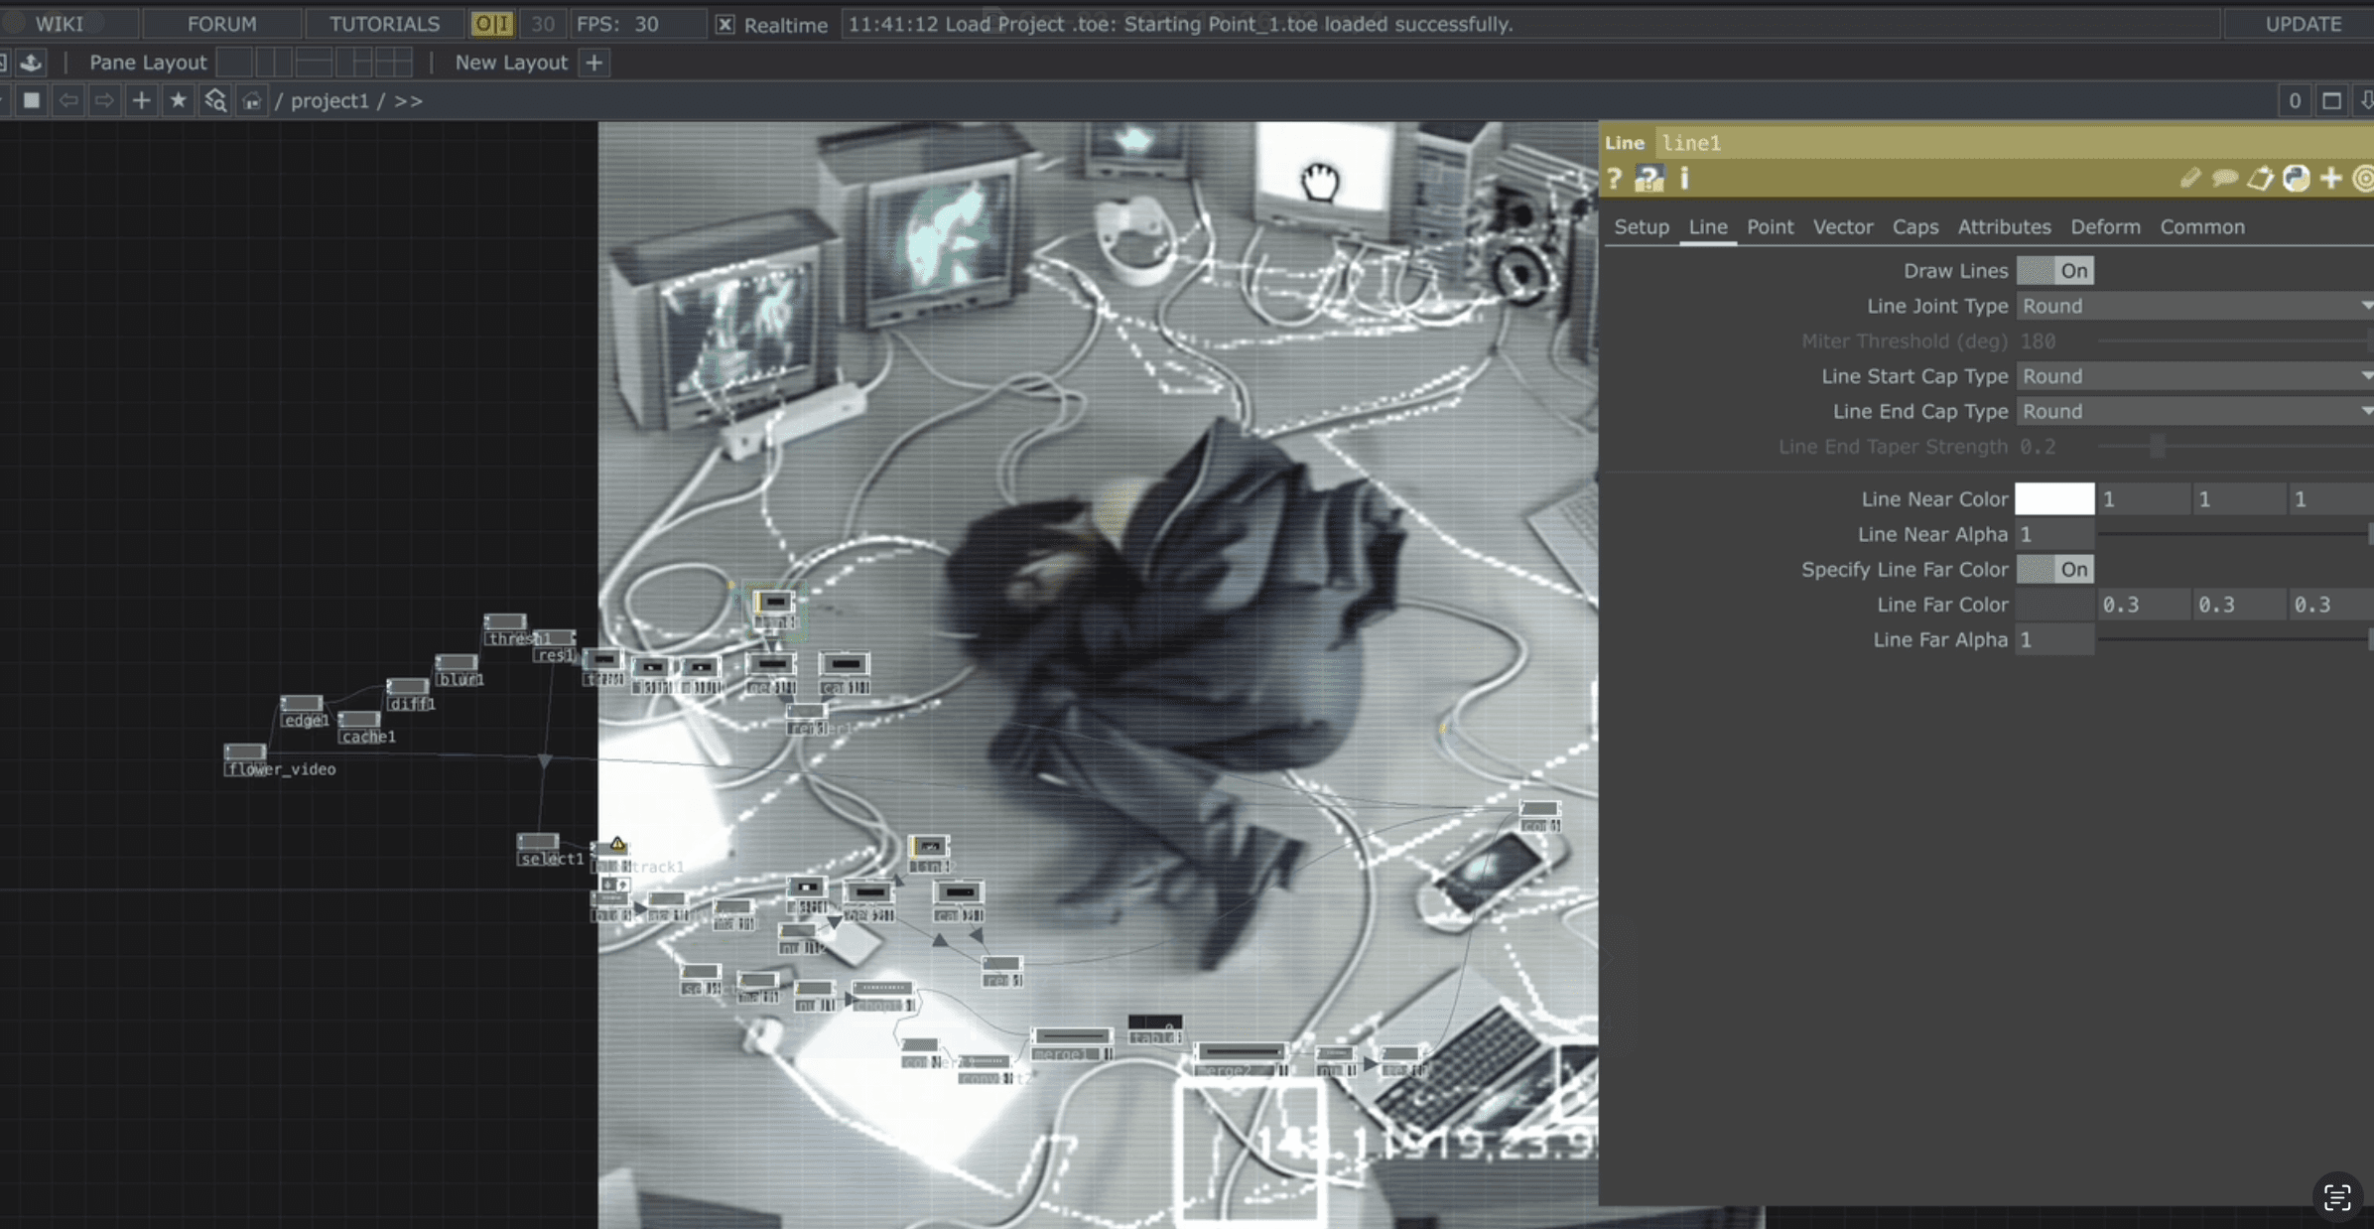Viewport: 2374px width, 1229px height.
Task: Click the Line Near Color white swatch
Action: tap(2054, 499)
